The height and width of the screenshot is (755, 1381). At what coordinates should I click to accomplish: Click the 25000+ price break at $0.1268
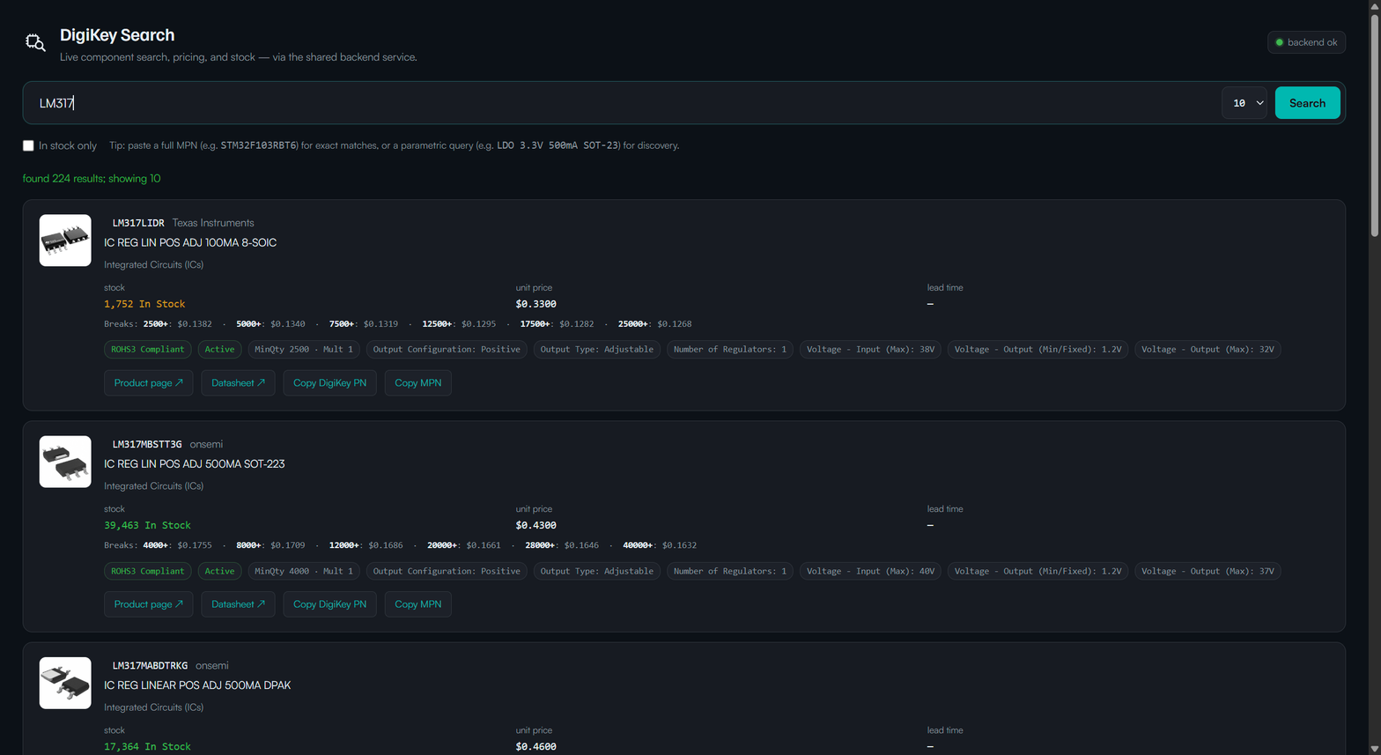click(x=654, y=324)
